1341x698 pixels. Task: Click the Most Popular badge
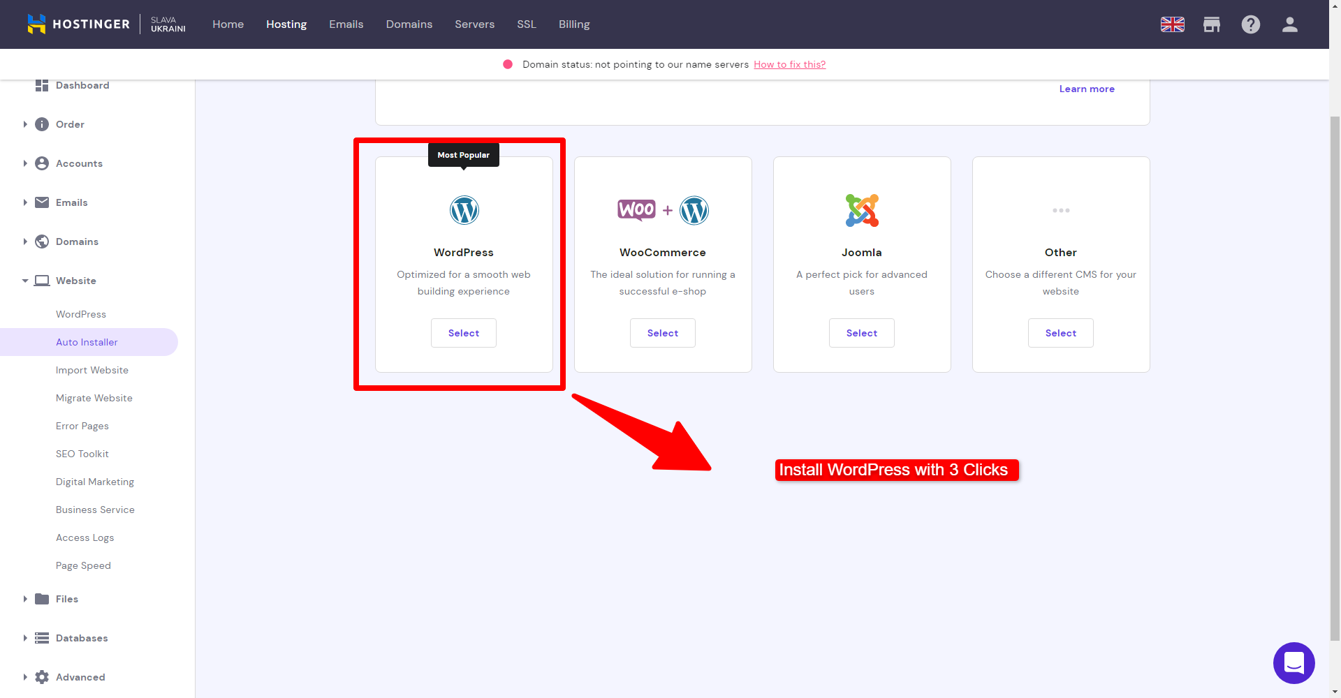coord(464,155)
